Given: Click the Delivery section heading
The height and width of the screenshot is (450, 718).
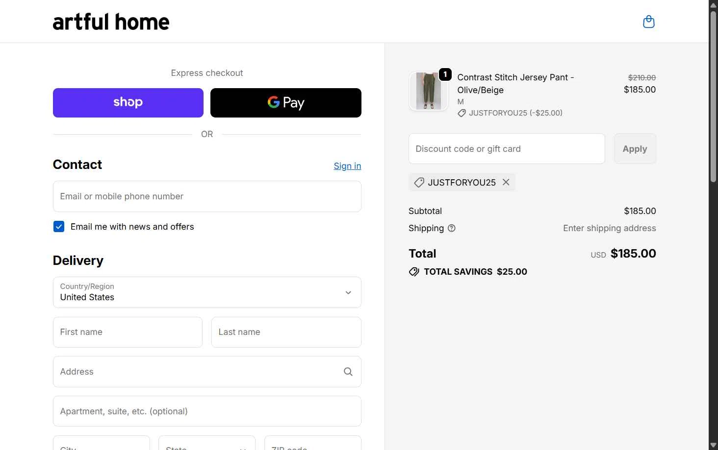Looking at the screenshot, I should click(78, 261).
